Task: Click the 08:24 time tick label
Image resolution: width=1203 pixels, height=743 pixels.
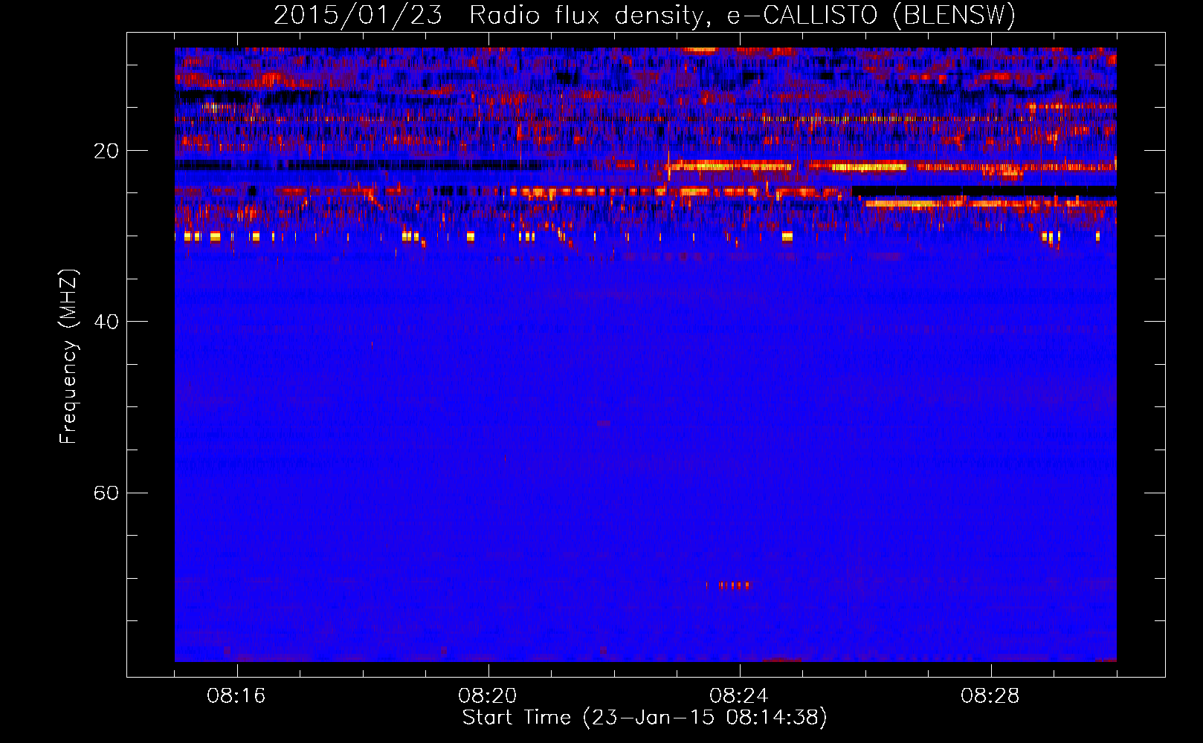Action: point(739,695)
